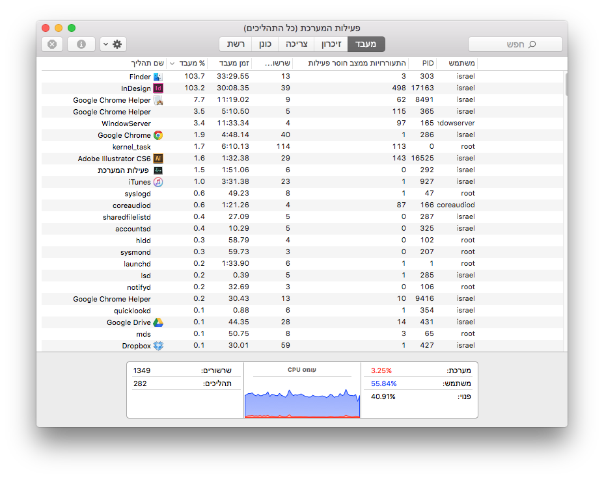Select the lsd process row
This screenshot has height=479, width=604.
tap(302, 276)
